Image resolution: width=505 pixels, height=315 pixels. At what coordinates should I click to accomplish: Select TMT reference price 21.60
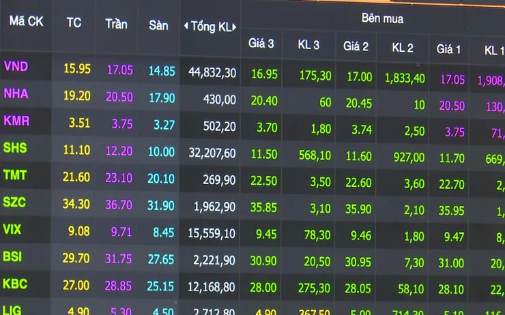tap(76, 177)
